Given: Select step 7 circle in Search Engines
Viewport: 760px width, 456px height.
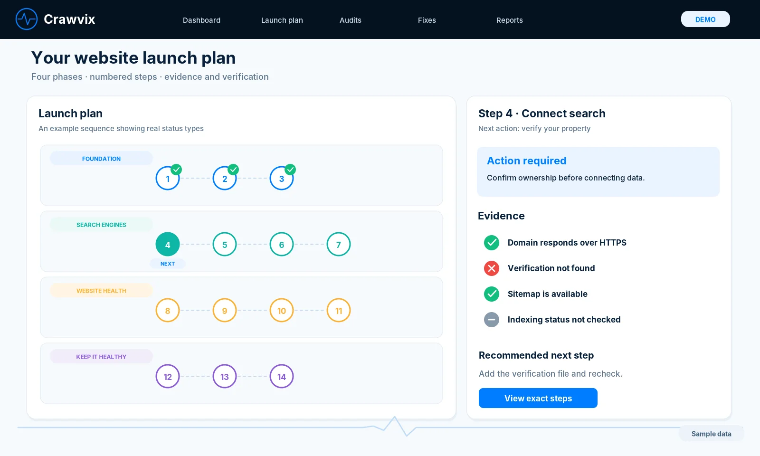Looking at the screenshot, I should [x=339, y=244].
